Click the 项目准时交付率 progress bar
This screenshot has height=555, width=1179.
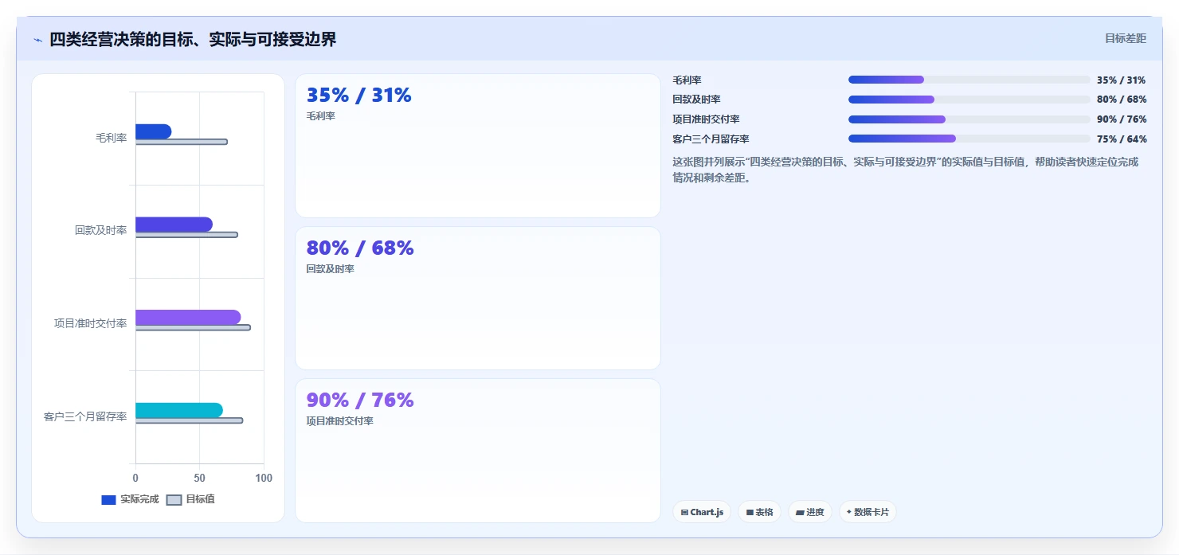coord(969,119)
